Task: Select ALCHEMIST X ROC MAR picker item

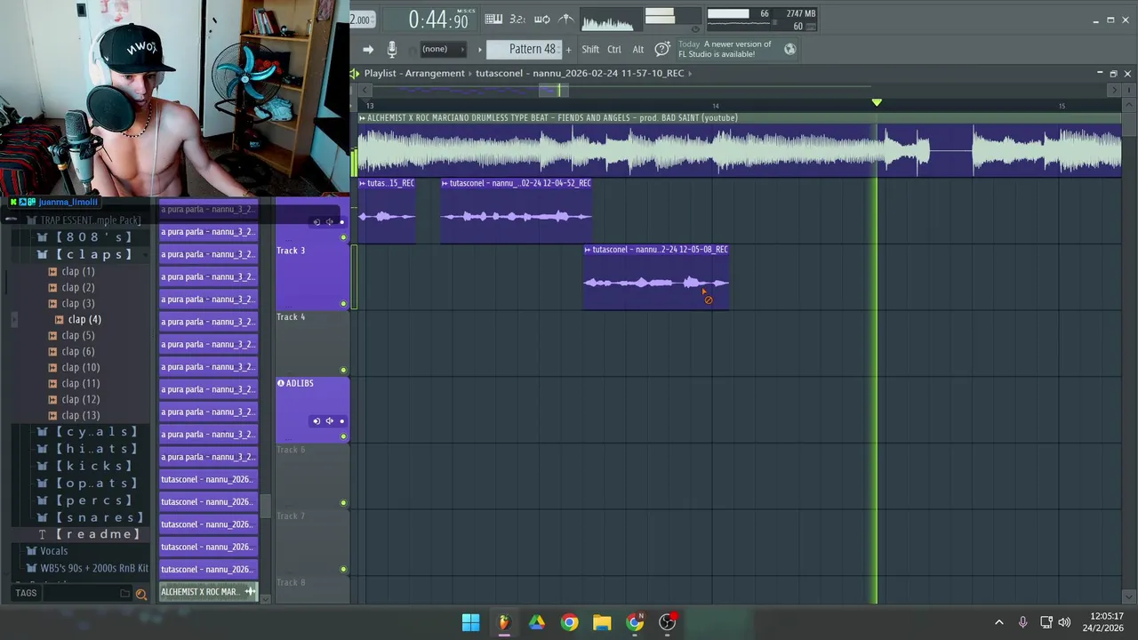Action: pyautogui.click(x=208, y=592)
